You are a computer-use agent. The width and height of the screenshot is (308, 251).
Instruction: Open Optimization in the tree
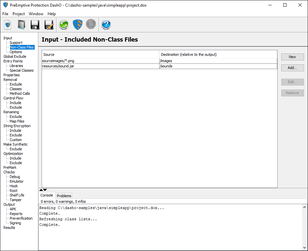pos(13,154)
